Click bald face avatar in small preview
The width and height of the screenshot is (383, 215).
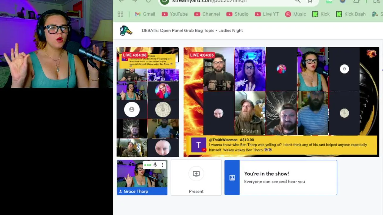click(x=163, y=147)
